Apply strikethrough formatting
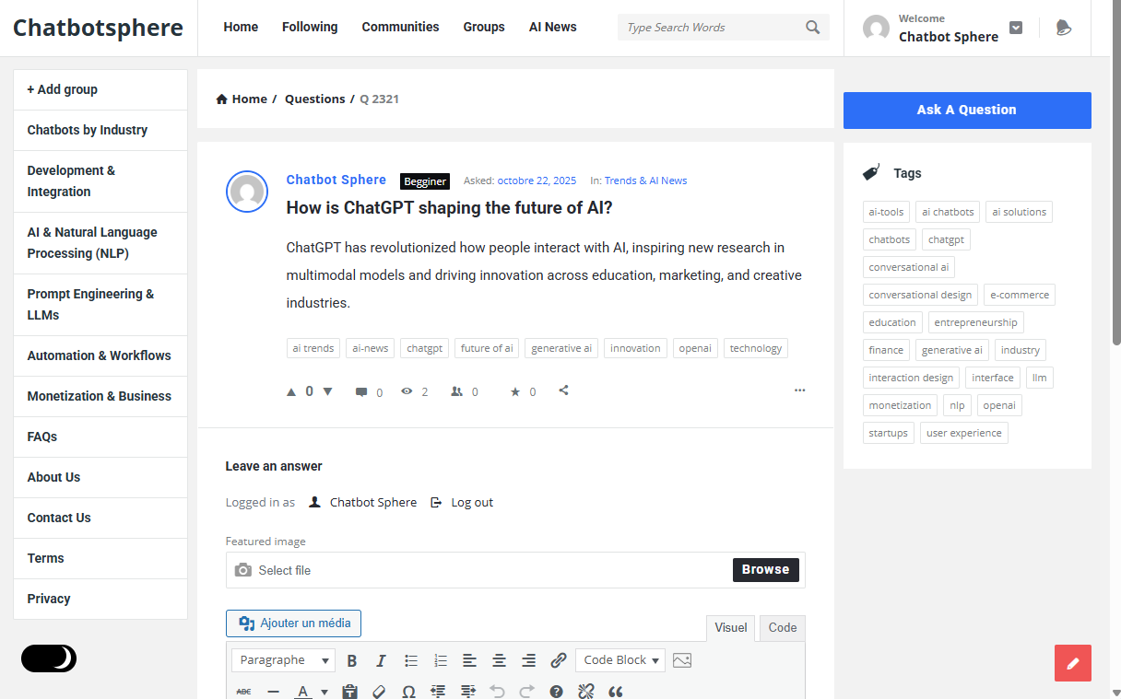 point(243,691)
